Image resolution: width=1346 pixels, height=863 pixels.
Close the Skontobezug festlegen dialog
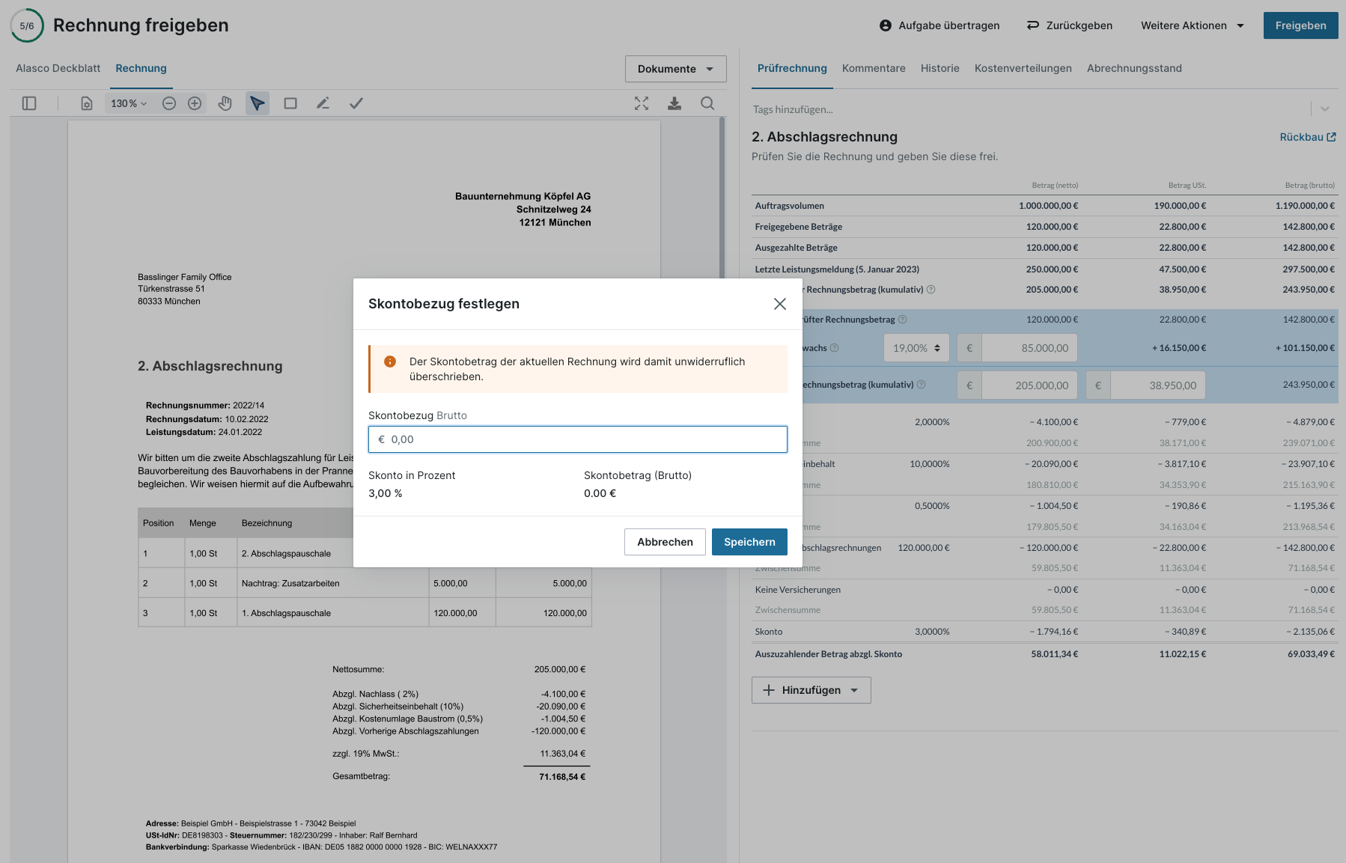(780, 304)
